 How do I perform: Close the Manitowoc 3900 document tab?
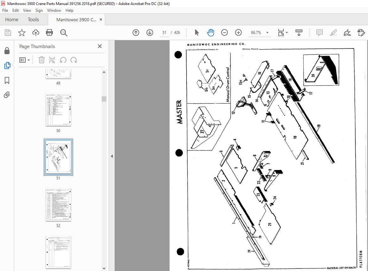coord(101,20)
